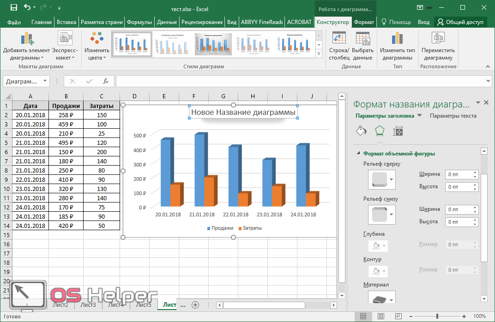Open Express Layout gallery
Viewport: 495px width, 322px height.
click(x=65, y=39)
